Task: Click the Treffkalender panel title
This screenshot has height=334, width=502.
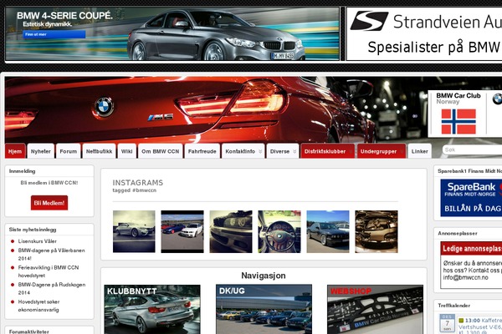Action: click(x=454, y=306)
